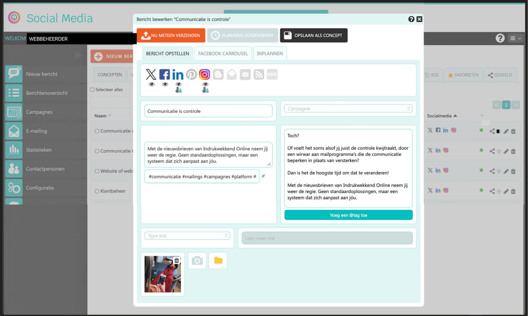
Task: Enable the greyed Blogger channel icon
Action: tap(218, 74)
